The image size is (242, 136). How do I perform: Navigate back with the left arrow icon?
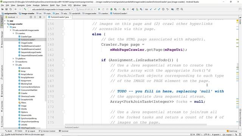coord(16,9)
